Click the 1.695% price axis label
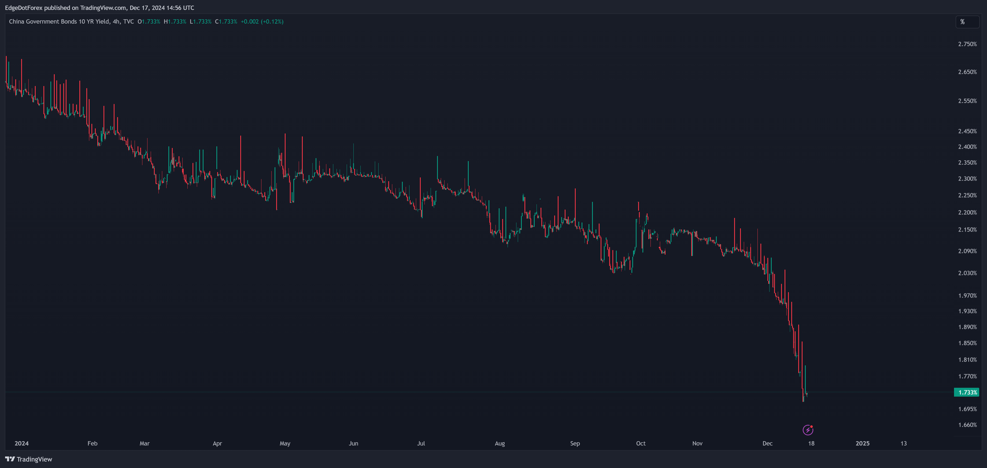The image size is (987, 468). [x=967, y=409]
